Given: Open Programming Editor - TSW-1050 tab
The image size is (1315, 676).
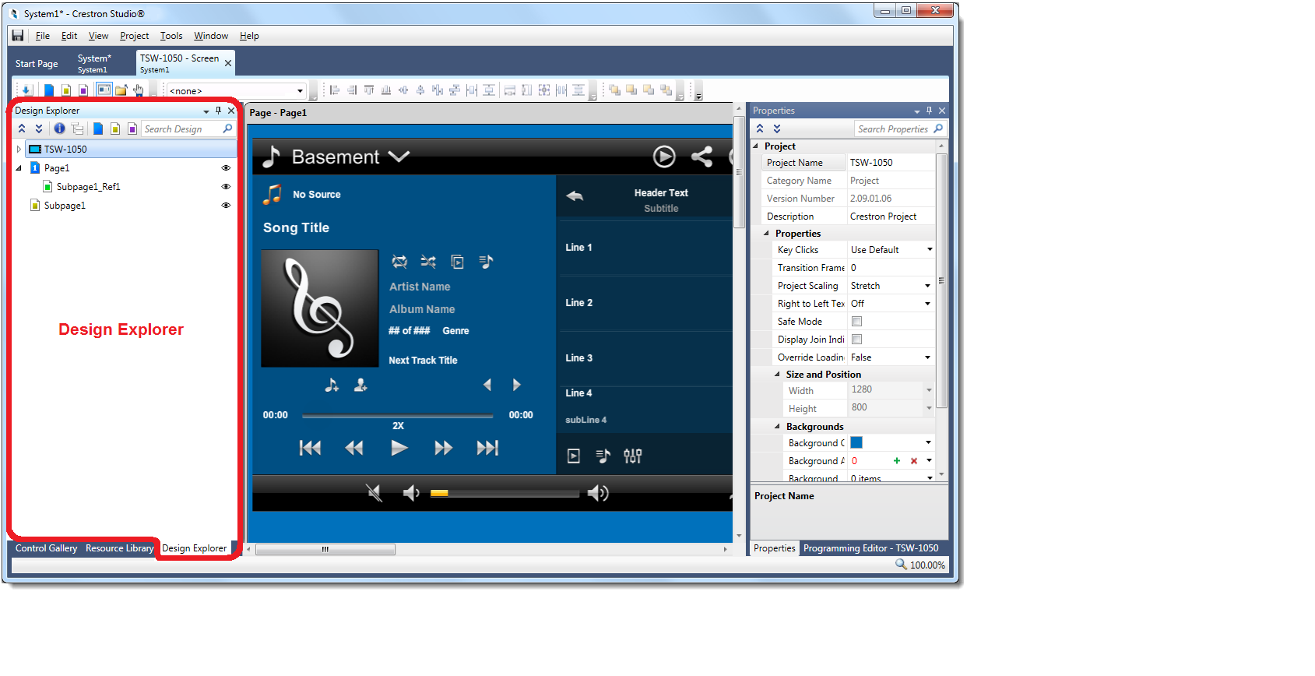Looking at the screenshot, I should 870,548.
